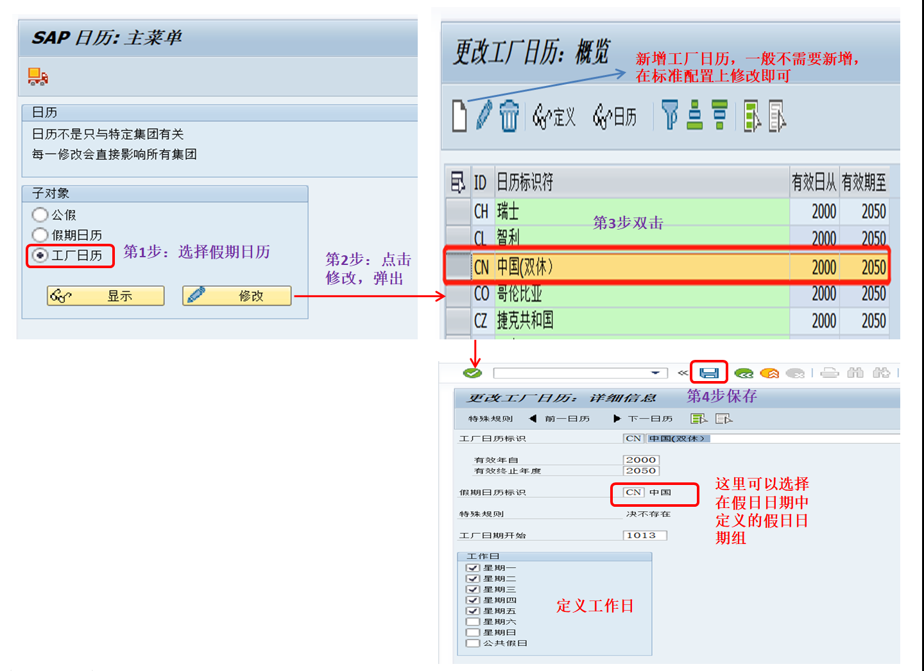Delete entry using the trash icon
The image size is (924, 671).
tap(509, 117)
